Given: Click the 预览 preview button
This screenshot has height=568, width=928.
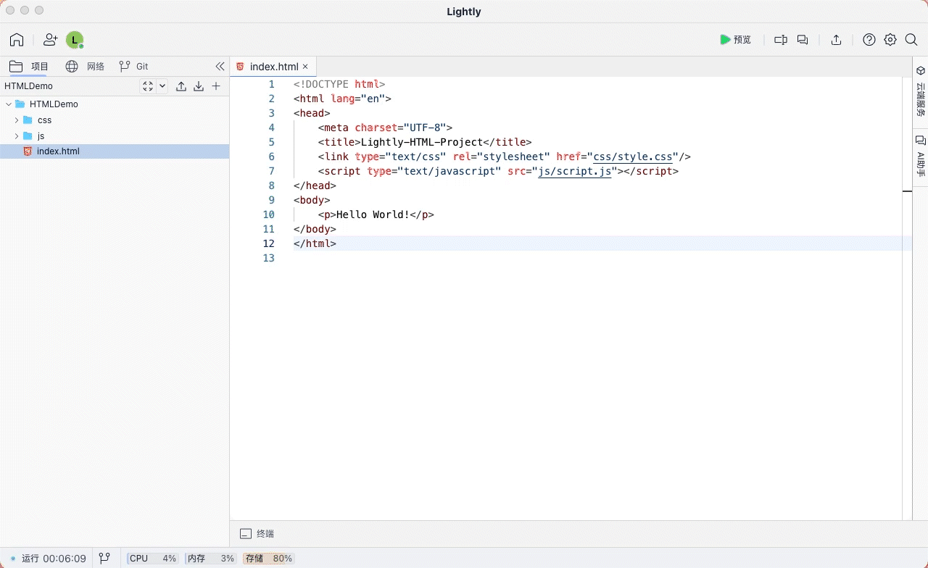Looking at the screenshot, I should [735, 40].
